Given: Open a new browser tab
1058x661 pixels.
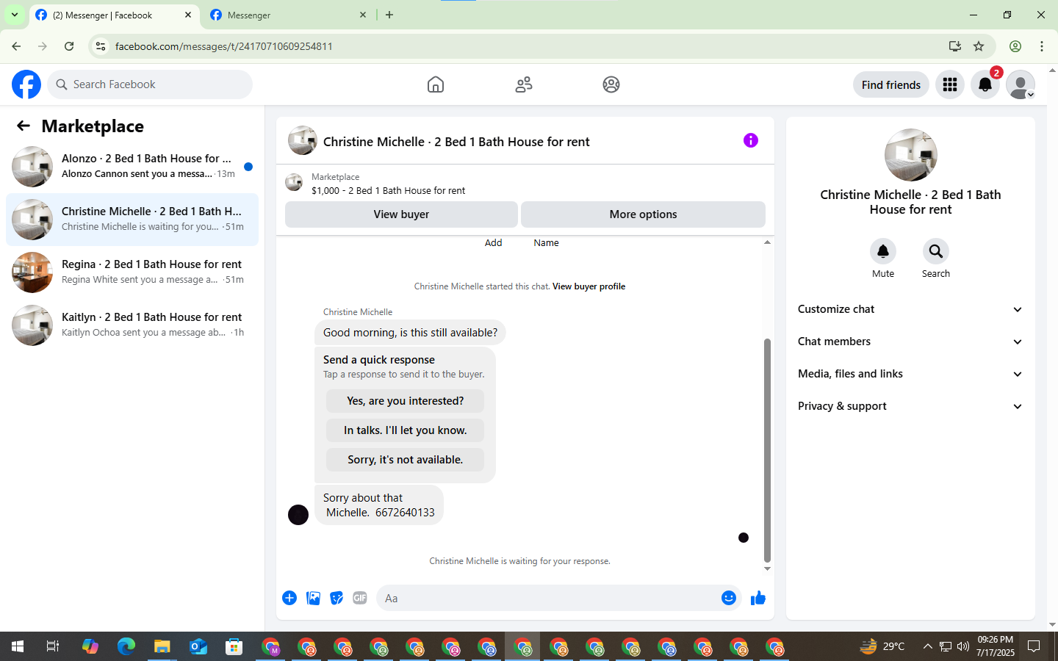Looking at the screenshot, I should pyautogui.click(x=389, y=15).
